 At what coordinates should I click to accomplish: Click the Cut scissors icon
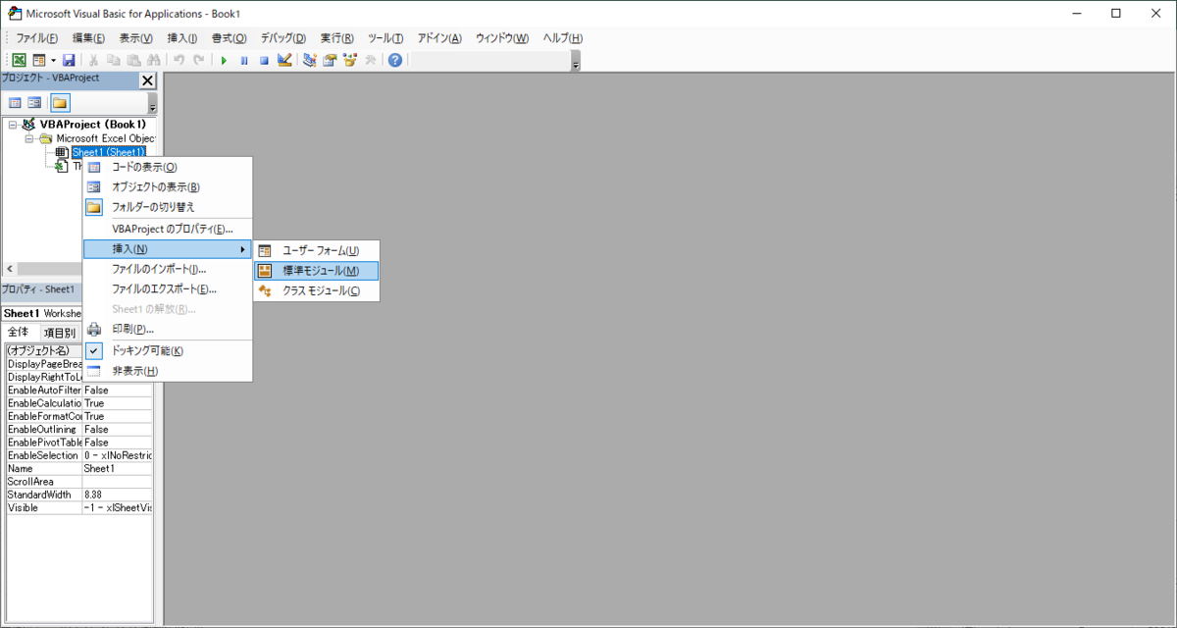tap(94, 60)
